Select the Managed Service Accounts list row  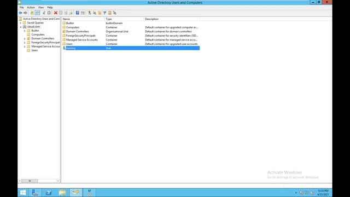(x=131, y=40)
